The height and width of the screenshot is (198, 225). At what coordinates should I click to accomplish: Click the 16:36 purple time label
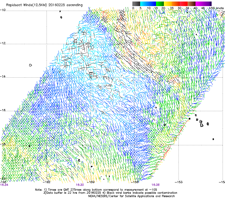point(156,185)
